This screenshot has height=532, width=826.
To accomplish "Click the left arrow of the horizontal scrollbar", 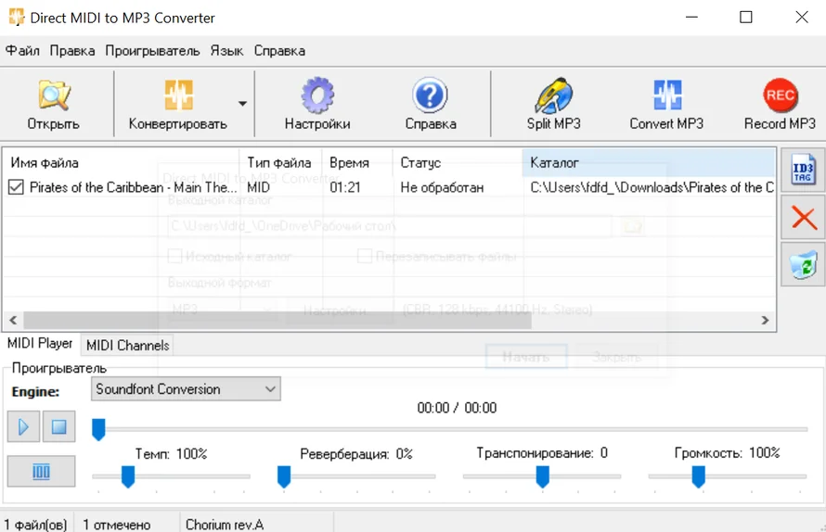I will (x=14, y=320).
